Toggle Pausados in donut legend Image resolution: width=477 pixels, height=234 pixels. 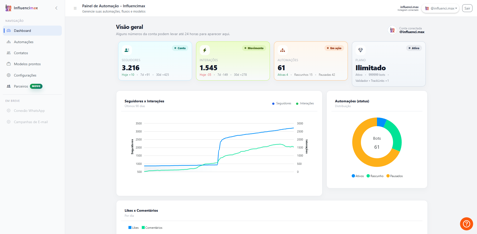point(395,176)
